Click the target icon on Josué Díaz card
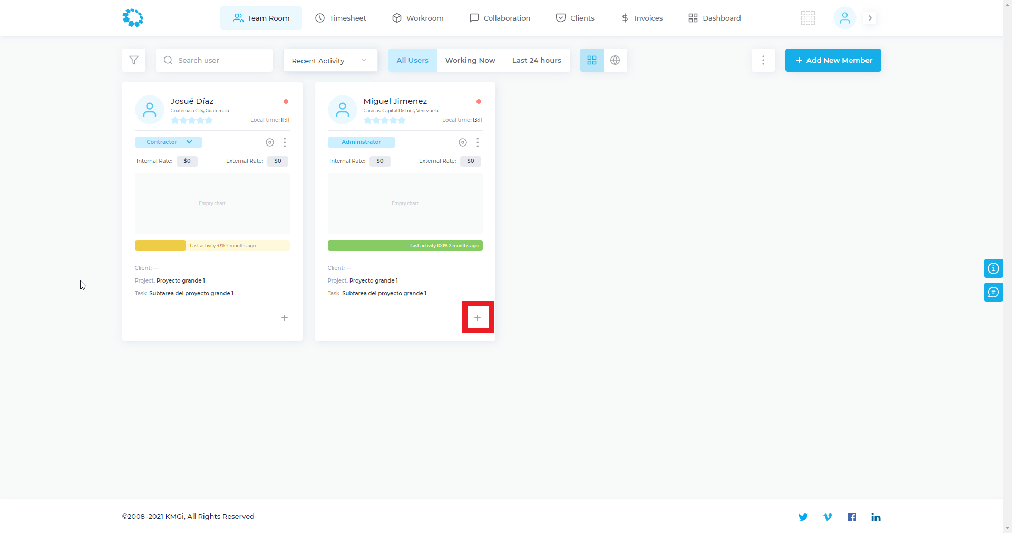 point(270,142)
